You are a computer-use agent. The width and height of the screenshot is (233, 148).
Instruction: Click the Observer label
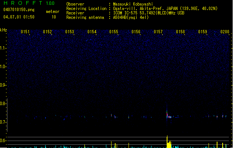75,4
